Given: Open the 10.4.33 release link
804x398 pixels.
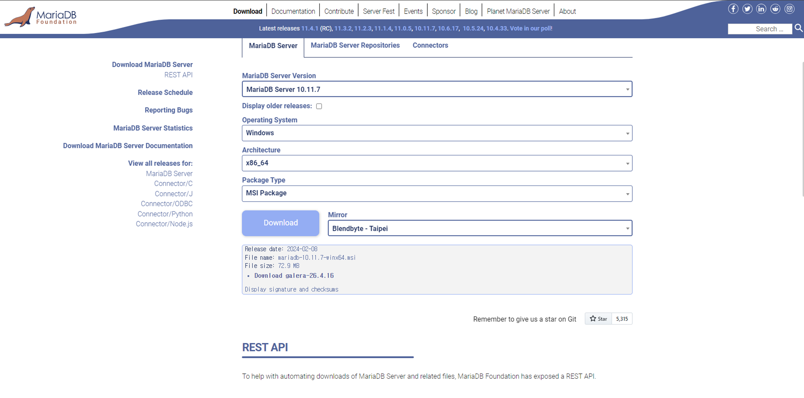Looking at the screenshot, I should point(496,29).
